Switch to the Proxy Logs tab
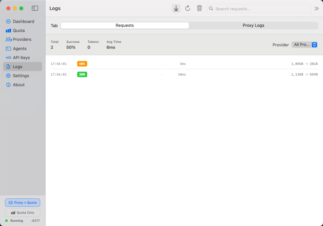 [x=253, y=26]
